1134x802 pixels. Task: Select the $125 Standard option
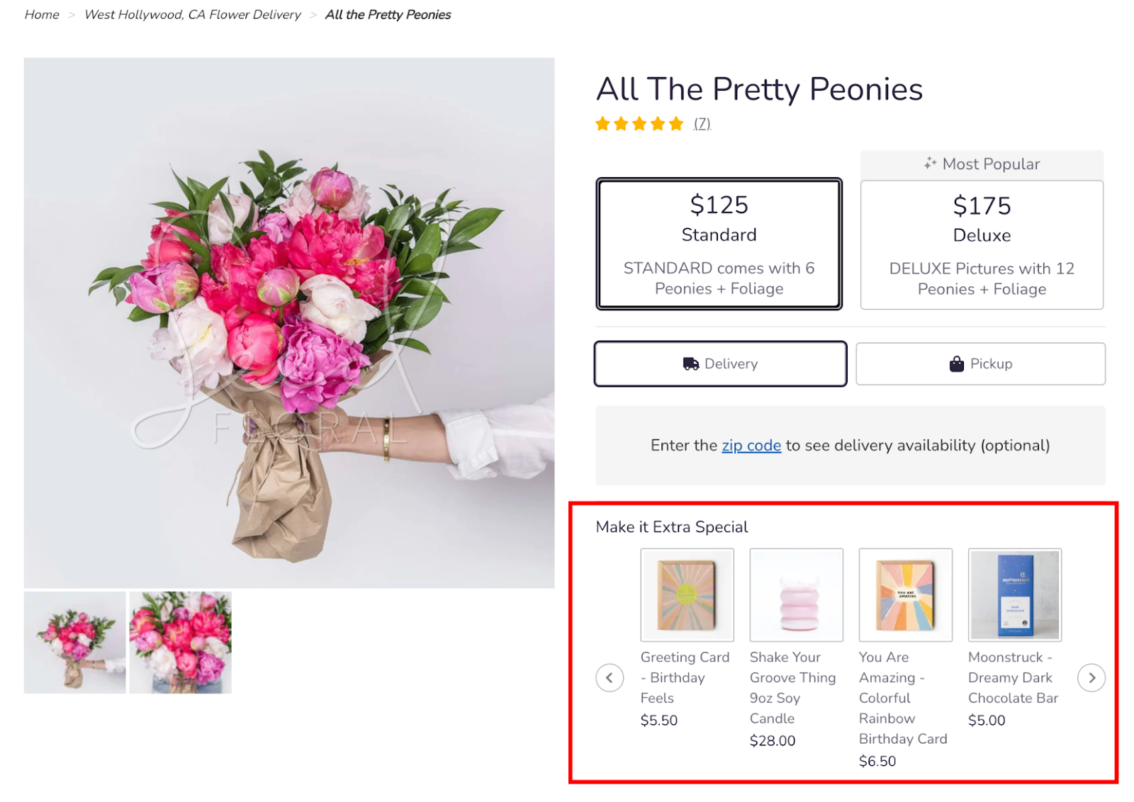pos(719,244)
